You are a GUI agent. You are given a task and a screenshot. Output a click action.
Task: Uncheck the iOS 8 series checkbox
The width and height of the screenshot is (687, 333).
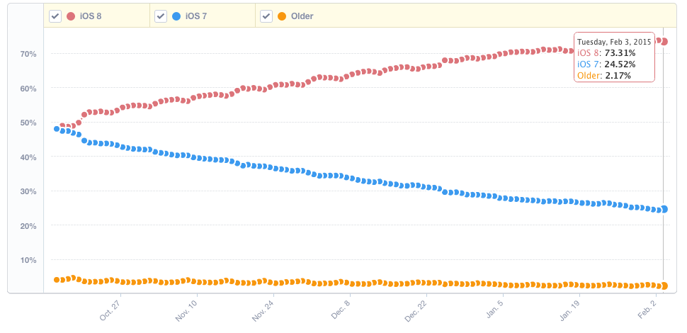[55, 16]
